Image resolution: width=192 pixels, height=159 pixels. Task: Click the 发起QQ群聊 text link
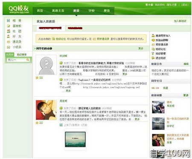(162, 40)
